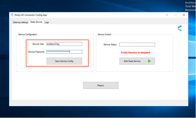Click the Service User input field
The image size is (196, 118).
pos(64,44)
